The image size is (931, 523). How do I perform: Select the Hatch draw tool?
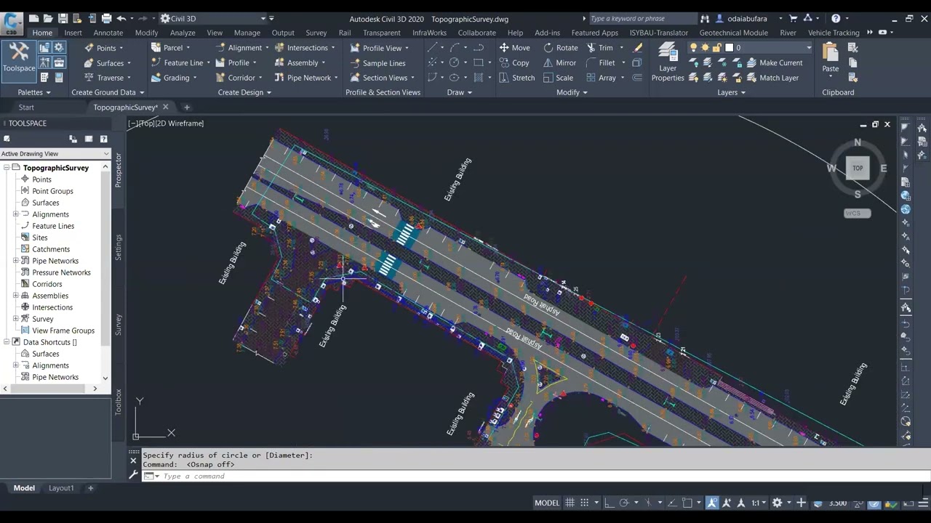coord(478,78)
